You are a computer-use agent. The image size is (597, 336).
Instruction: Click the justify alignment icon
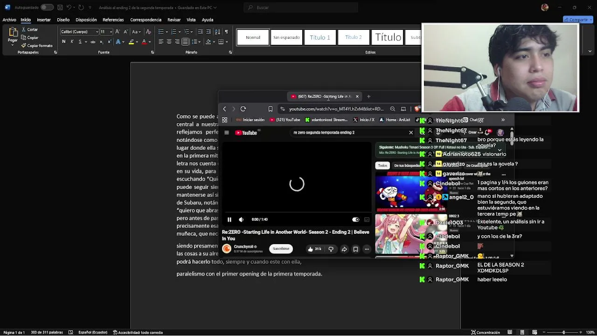(185, 42)
